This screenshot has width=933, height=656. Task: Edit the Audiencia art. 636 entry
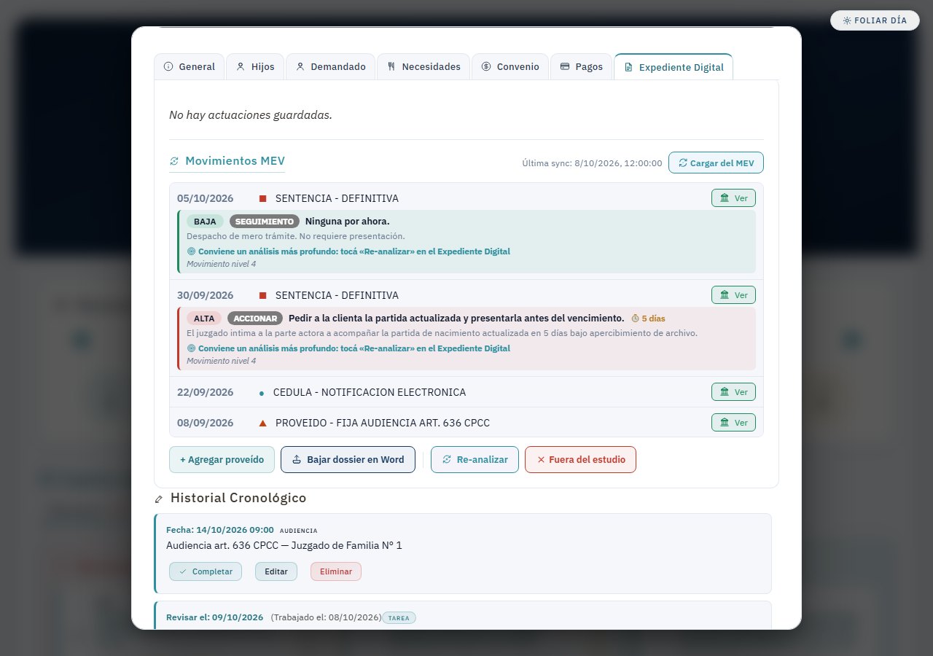point(276,571)
